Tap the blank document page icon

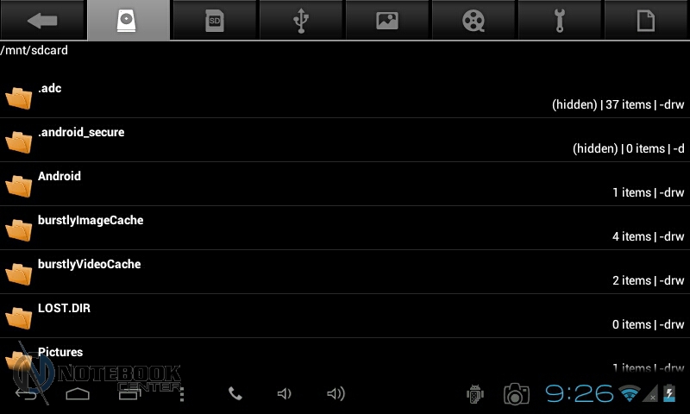click(646, 20)
